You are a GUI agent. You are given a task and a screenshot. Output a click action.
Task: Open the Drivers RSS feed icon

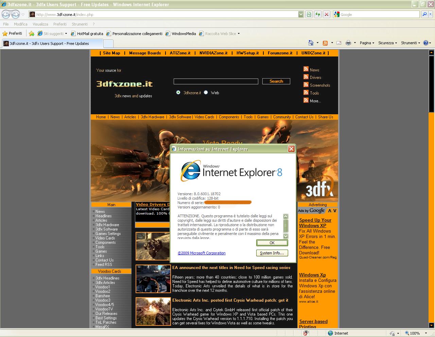[x=306, y=77]
